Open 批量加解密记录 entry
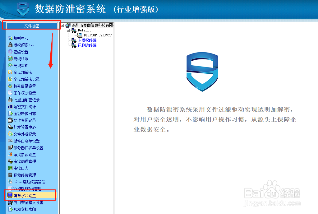Image resolution: width=318 pixels, height=214 pixels. [26, 100]
